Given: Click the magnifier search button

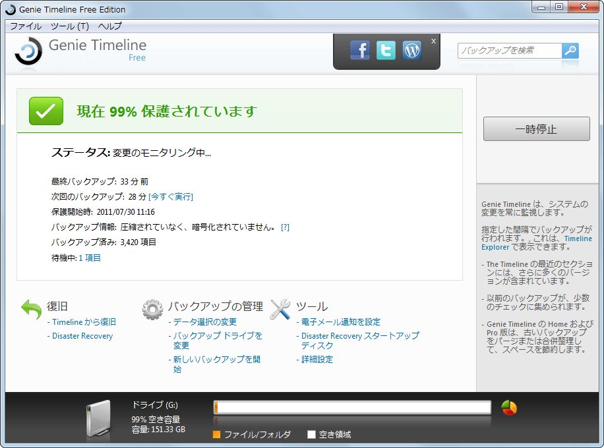Looking at the screenshot, I should (570, 51).
